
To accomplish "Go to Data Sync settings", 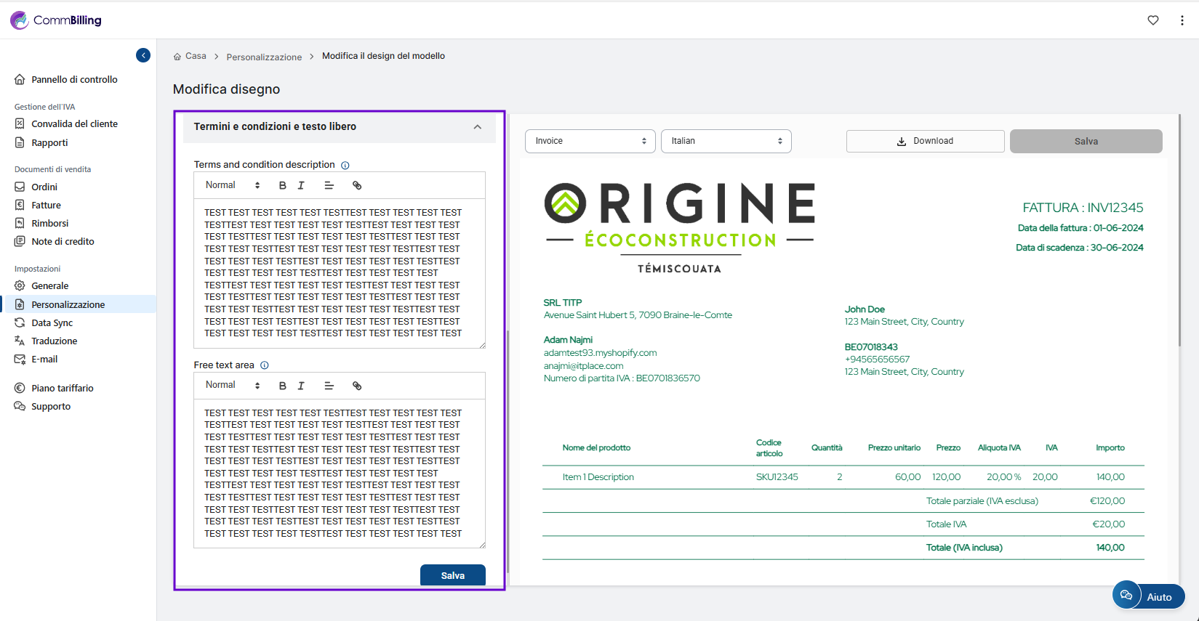I will 52,323.
